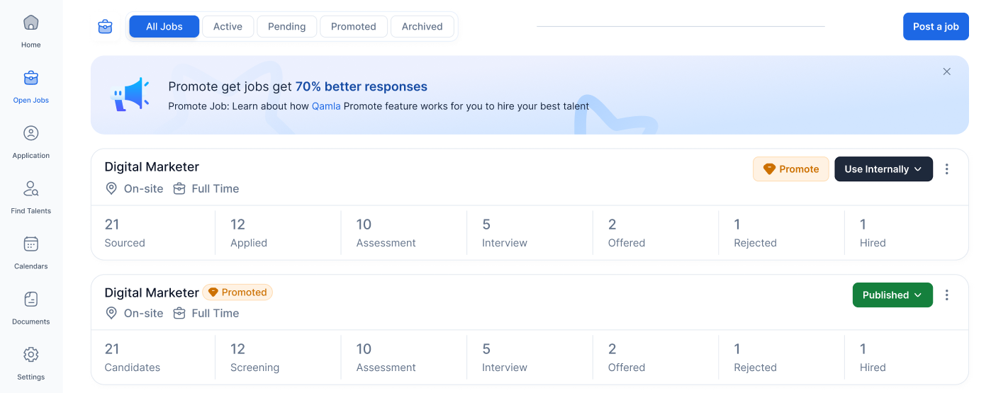The height and width of the screenshot is (393, 991).
Task: Expand the Use Internally dropdown
Action: 883,169
